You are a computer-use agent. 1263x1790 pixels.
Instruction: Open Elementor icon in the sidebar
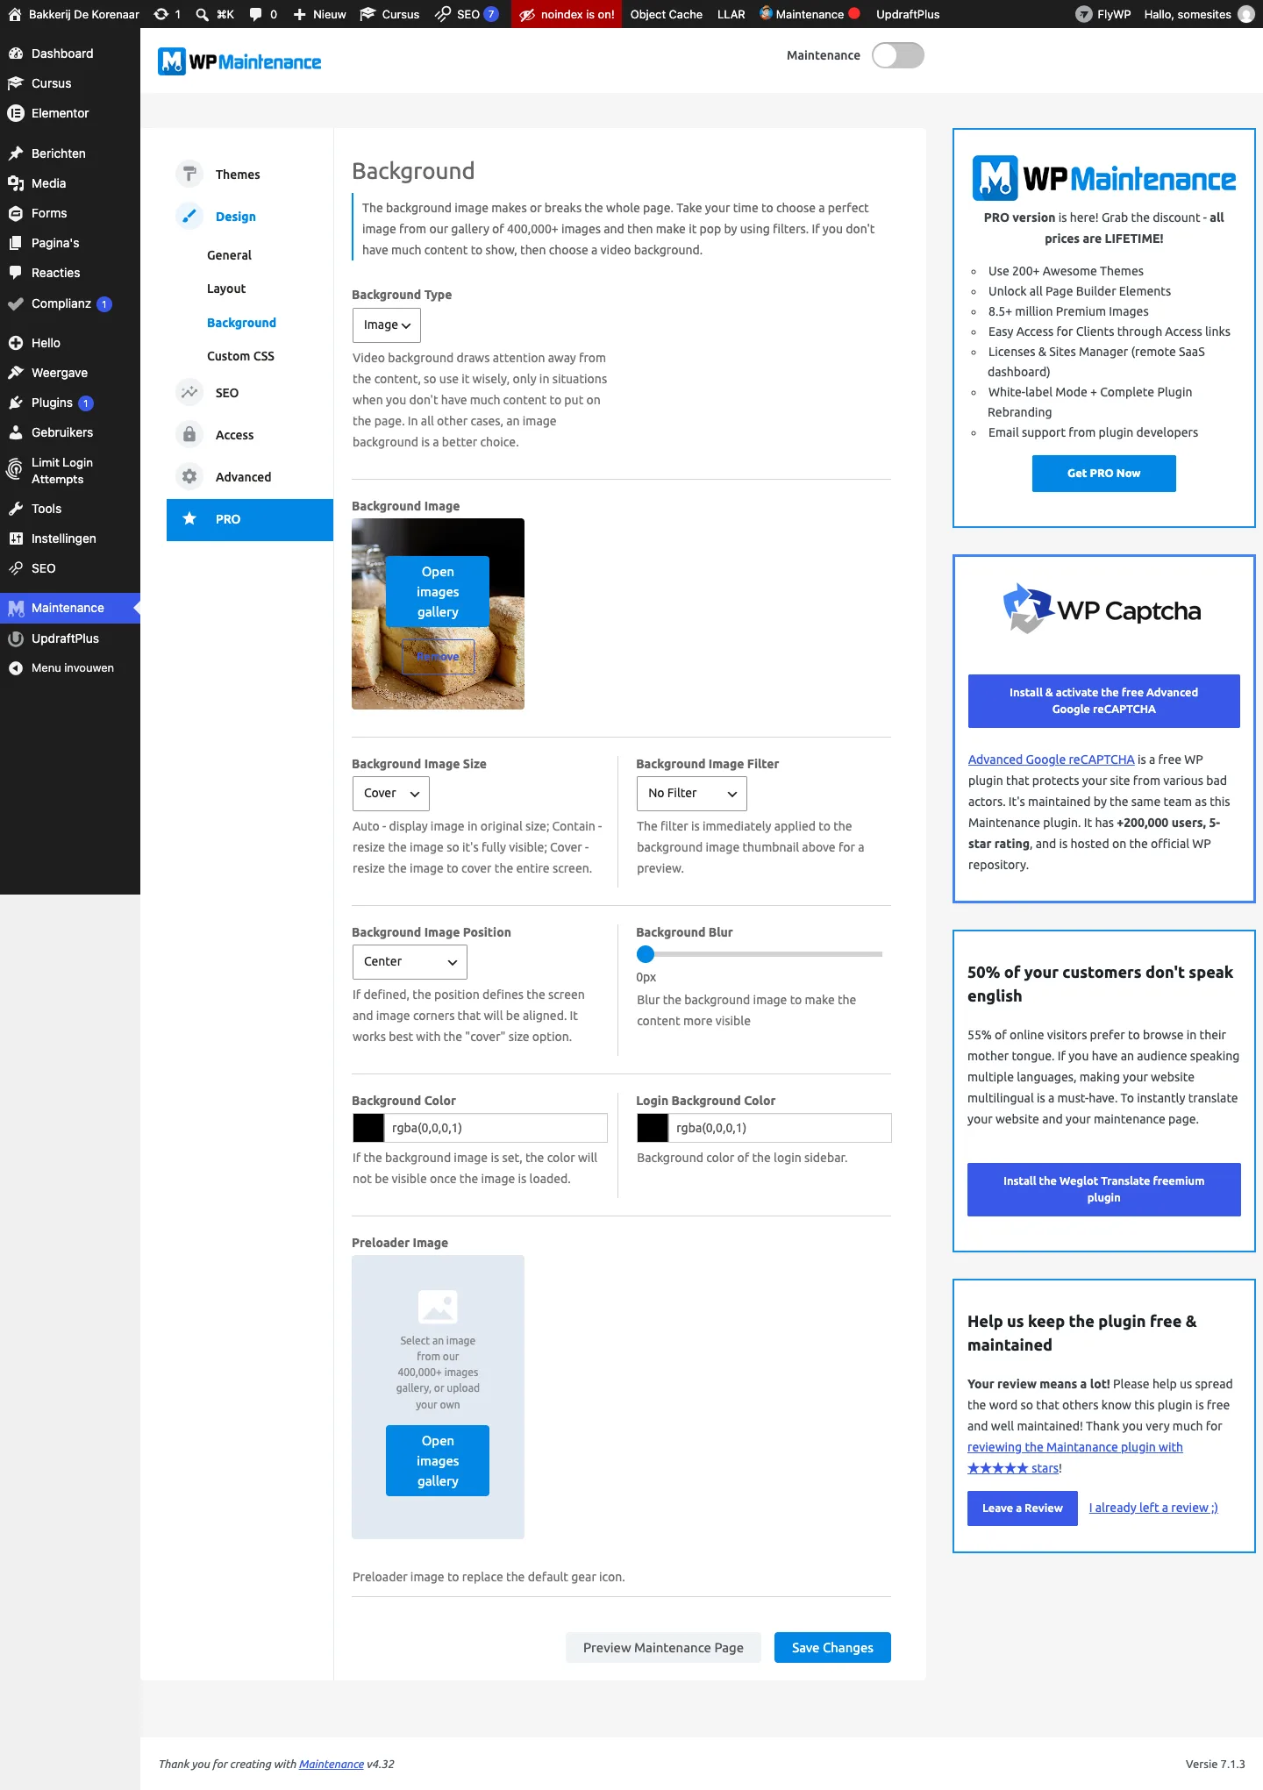15,113
